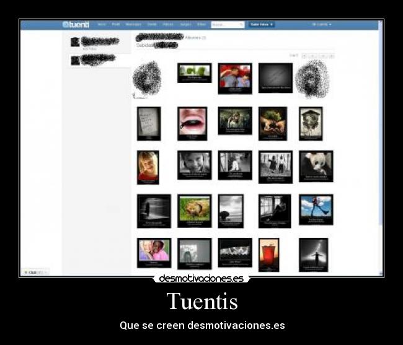The image size is (403, 345).
Task: Open the lone tree landscape thumbnail
Action: coord(231,211)
